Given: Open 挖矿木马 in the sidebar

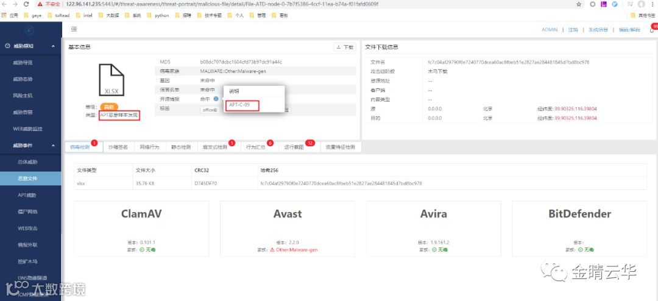Looking at the screenshot, I should click(x=27, y=261).
